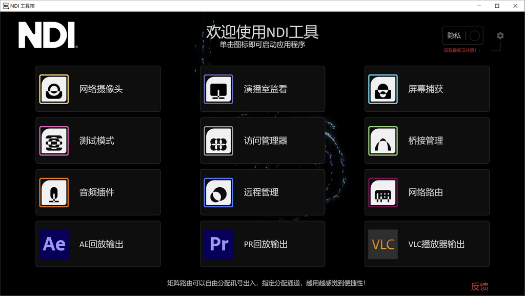Click the PR回放输出 label
The image size is (525, 296).
point(266,244)
